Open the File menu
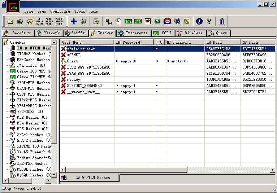The width and height of the screenshot is (277, 193). point(29,11)
